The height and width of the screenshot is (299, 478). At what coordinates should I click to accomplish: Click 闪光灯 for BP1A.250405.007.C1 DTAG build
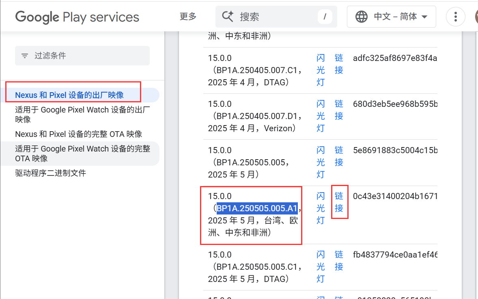click(321, 70)
